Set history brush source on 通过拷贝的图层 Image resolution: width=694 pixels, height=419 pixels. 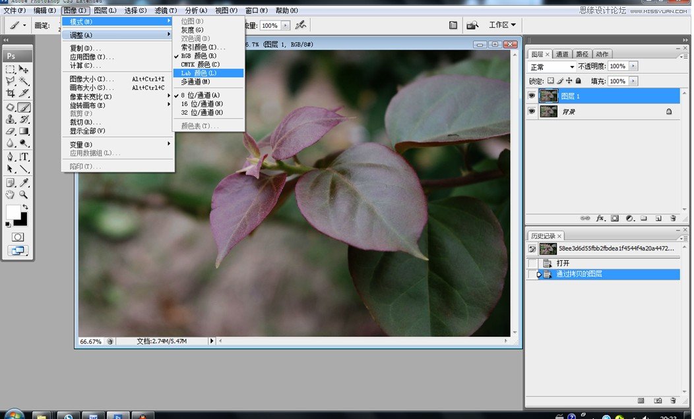coord(532,275)
